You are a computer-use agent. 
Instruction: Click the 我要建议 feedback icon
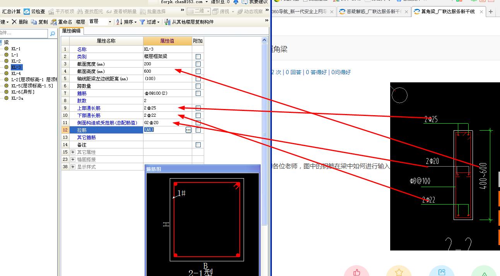[x=245, y=2]
